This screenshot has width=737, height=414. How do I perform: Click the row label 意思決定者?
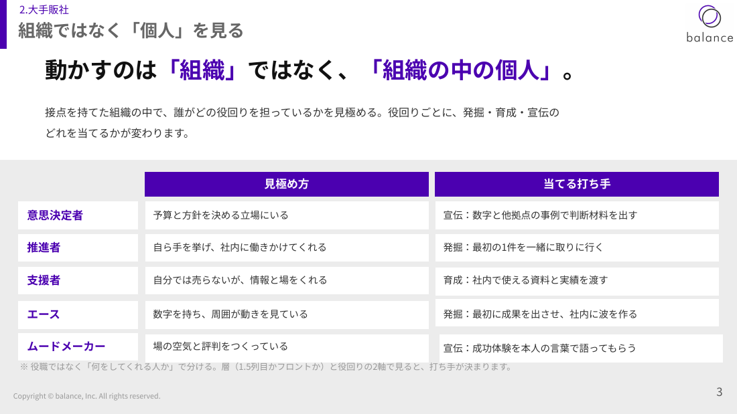78,215
